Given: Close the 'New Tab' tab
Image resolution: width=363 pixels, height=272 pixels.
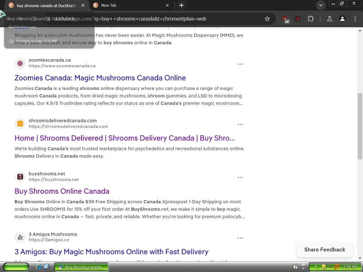Looking at the screenshot, I should [167, 5].
